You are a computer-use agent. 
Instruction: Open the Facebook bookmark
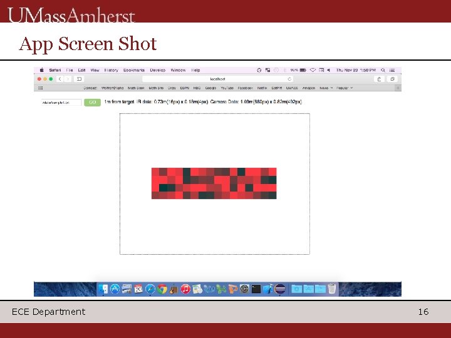point(246,88)
